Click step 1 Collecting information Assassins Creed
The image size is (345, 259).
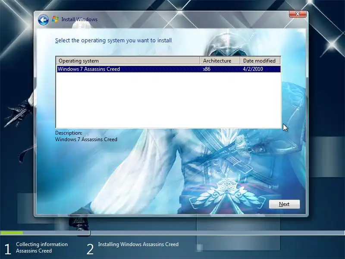[x=36, y=248]
